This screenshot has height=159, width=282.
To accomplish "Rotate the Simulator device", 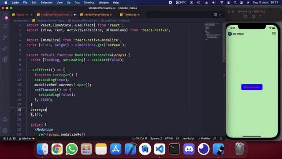I will tap(260, 17).
